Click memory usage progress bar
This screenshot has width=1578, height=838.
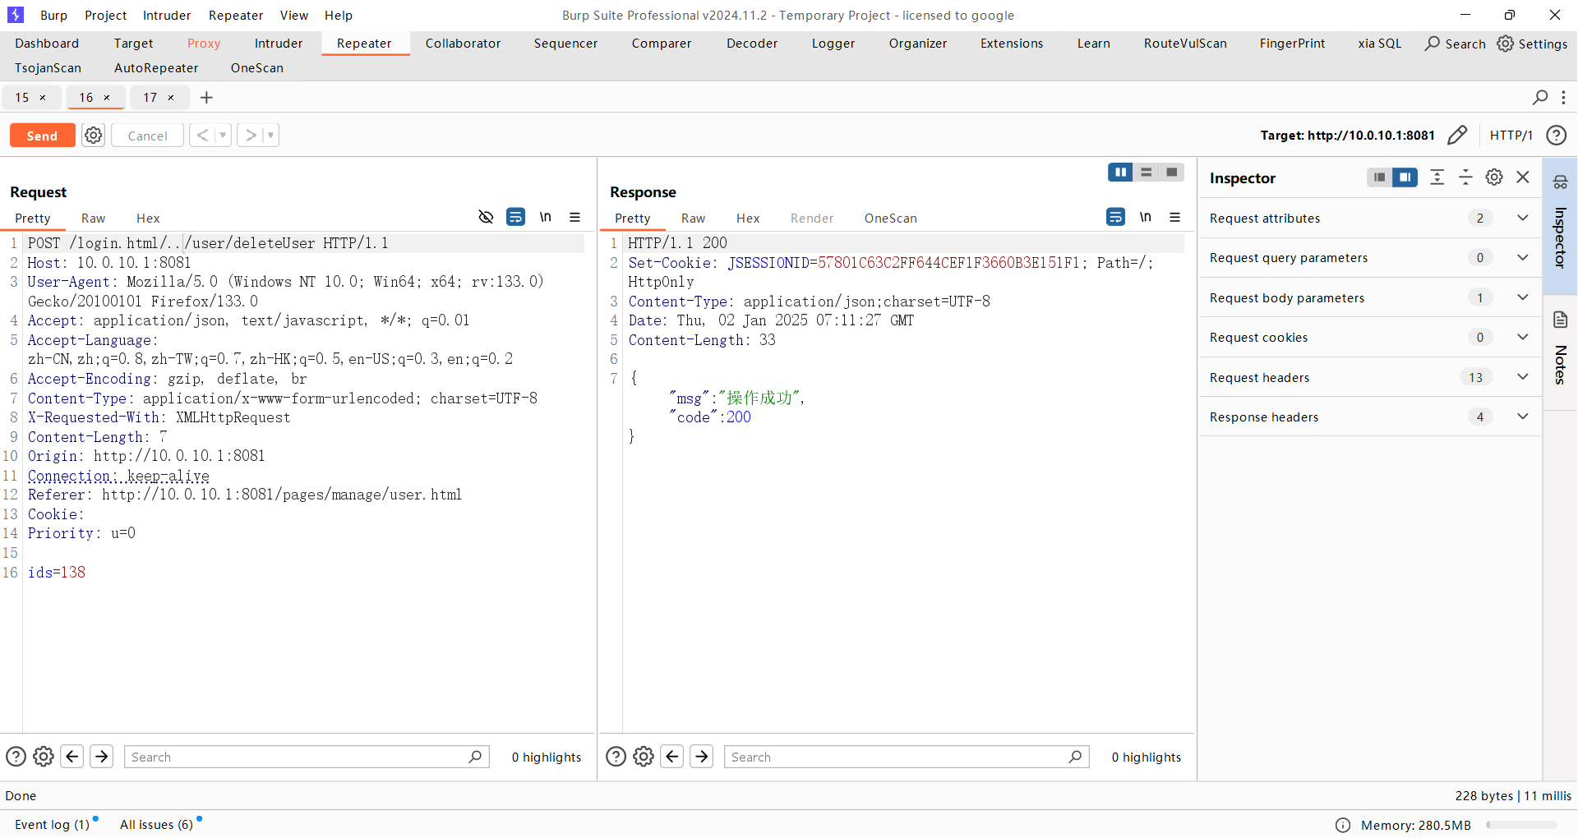[1521, 825]
